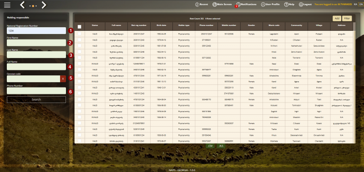Check the Kobuleti row checkbox

point(79,105)
